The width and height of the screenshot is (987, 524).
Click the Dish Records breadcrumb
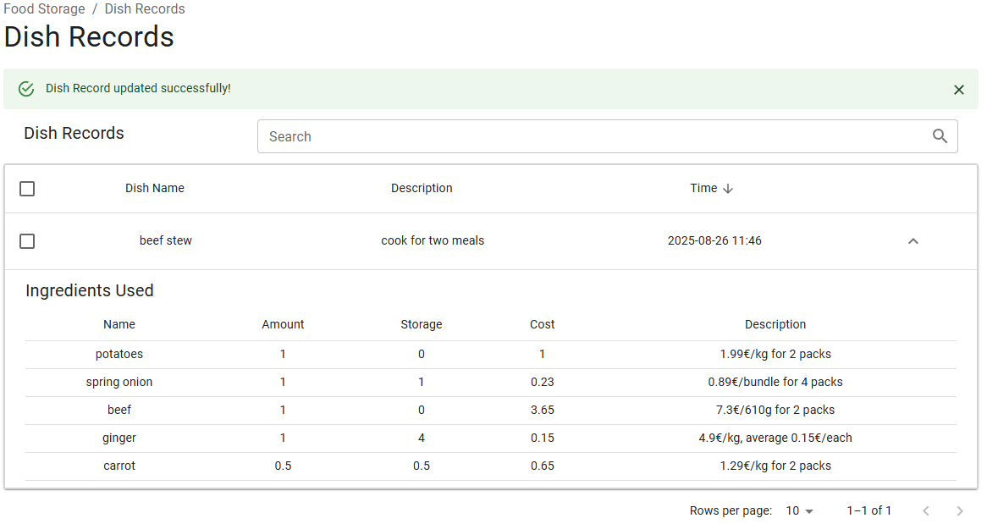pos(145,9)
